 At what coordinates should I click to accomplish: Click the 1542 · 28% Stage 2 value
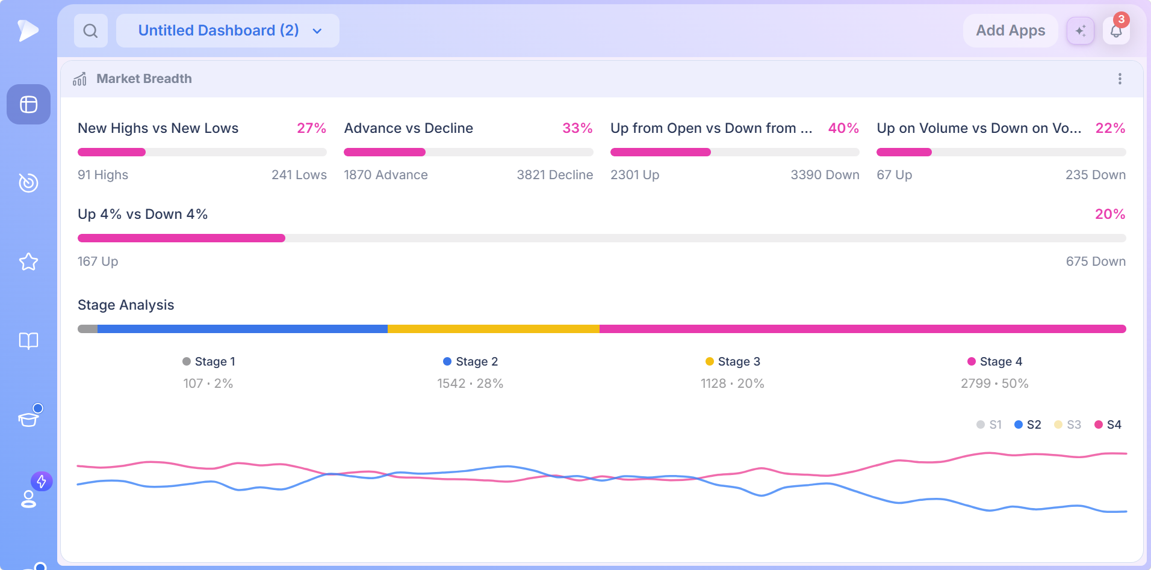470,384
